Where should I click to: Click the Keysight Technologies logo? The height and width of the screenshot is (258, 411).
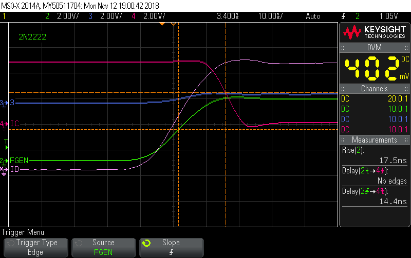coord(375,32)
